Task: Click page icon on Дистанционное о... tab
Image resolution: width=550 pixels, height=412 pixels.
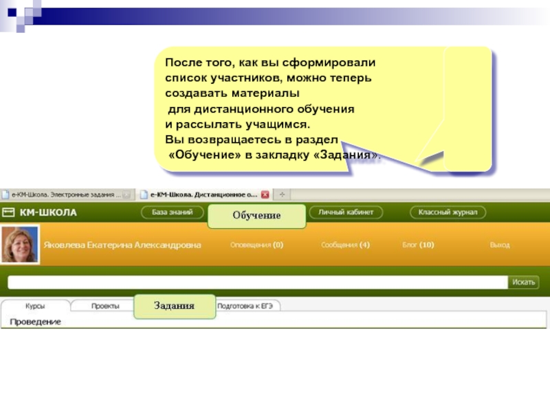Action: [x=144, y=194]
